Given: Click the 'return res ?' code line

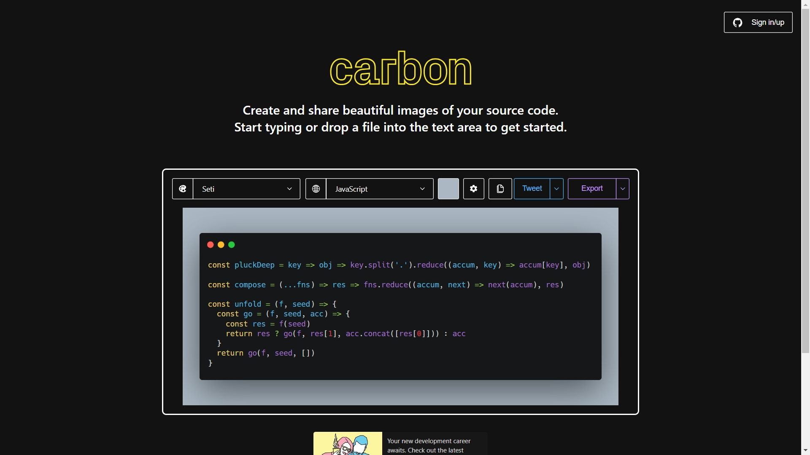Looking at the screenshot, I should coord(346,334).
